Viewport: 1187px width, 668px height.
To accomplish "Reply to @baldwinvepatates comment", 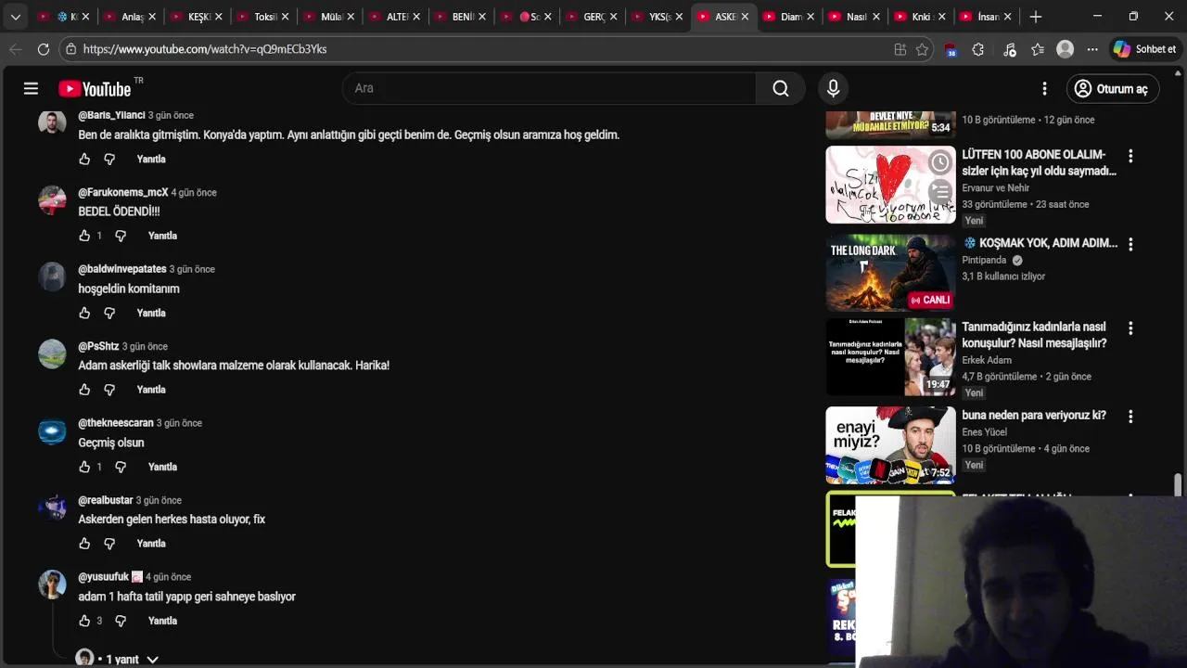I will [x=151, y=313].
